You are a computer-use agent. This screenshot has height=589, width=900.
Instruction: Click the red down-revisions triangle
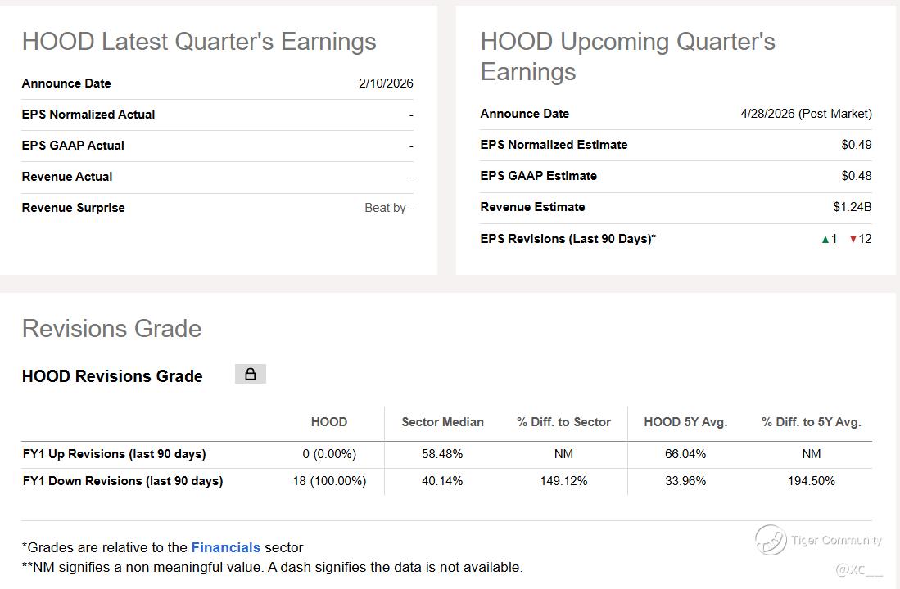[x=853, y=239]
